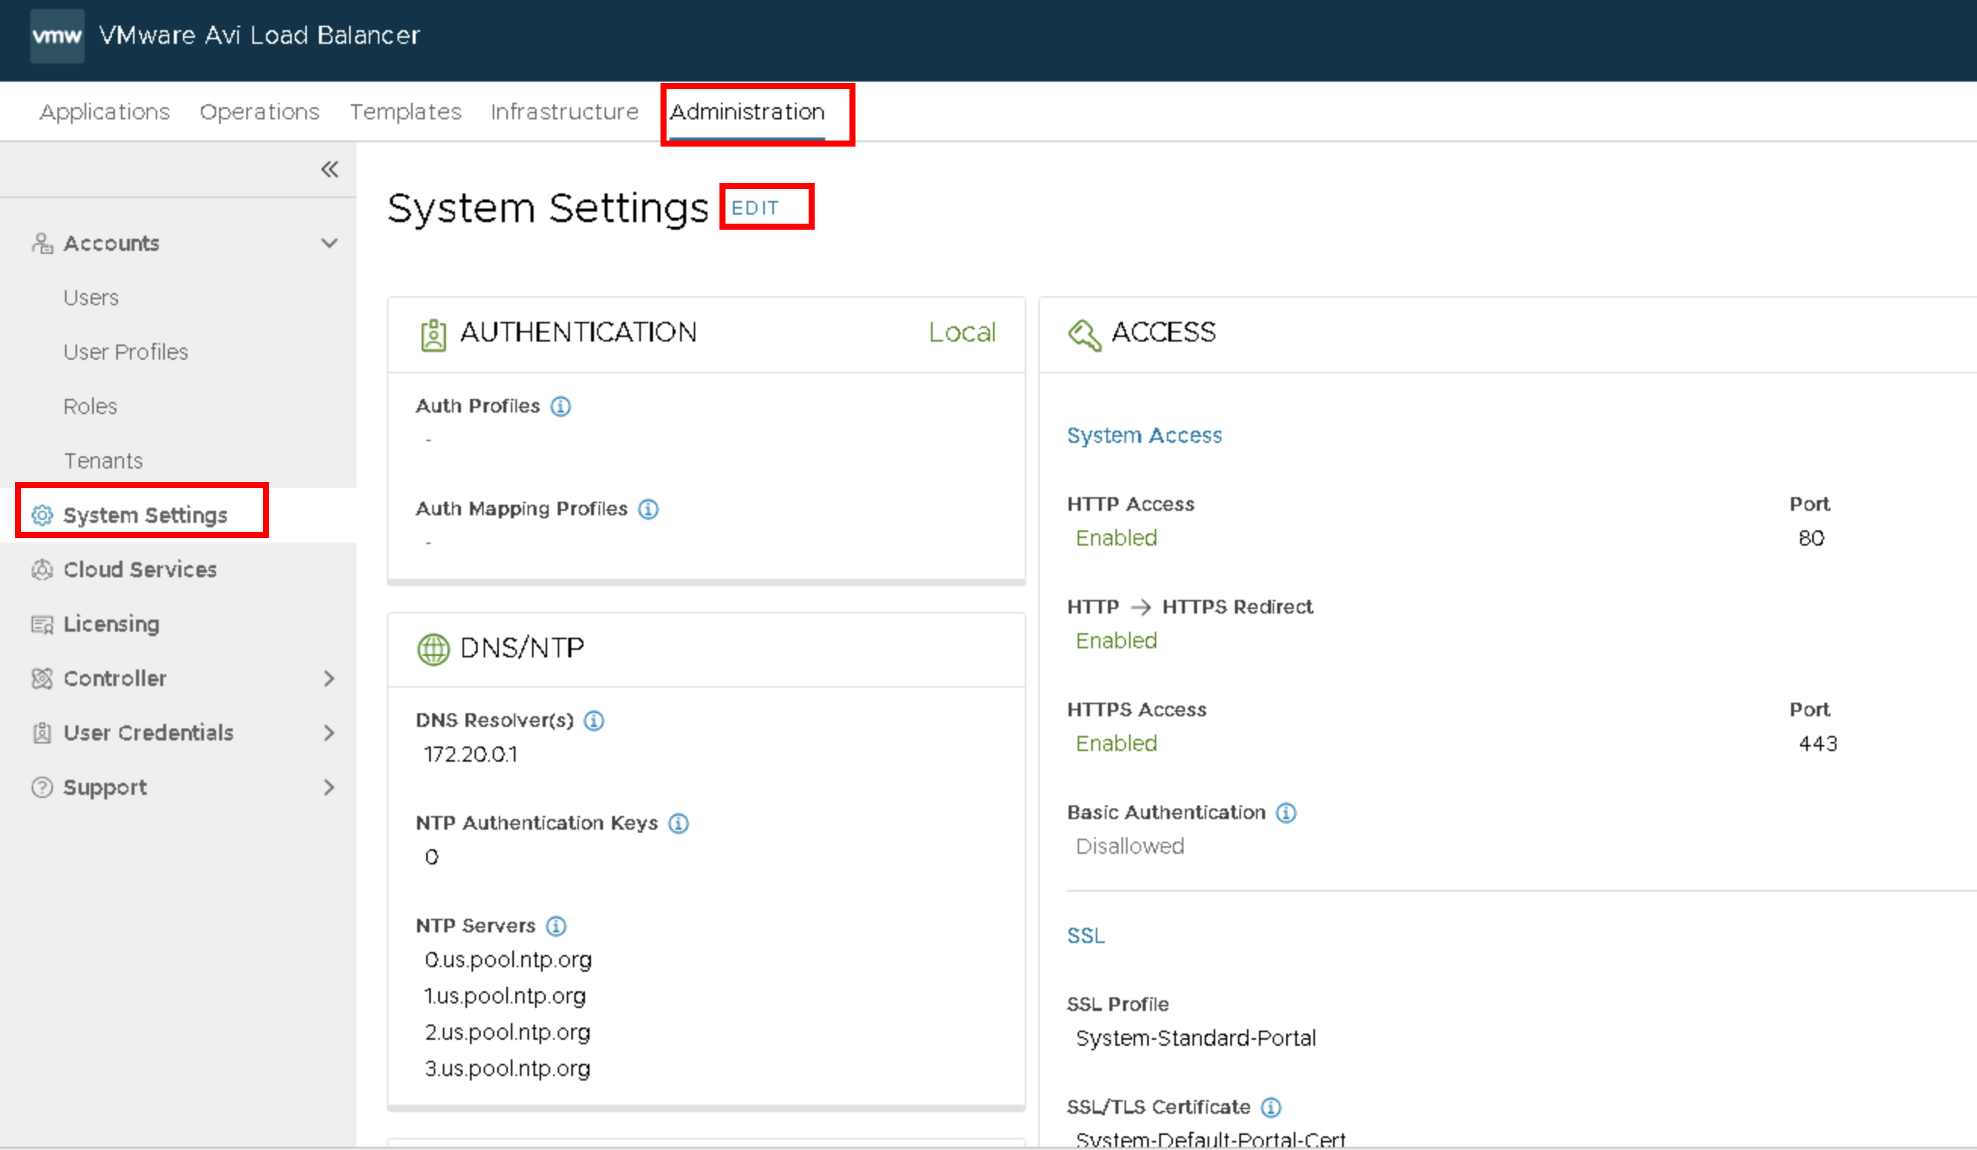Collapse the sidebar with double chevron icon
The height and width of the screenshot is (1150, 1977).
click(329, 169)
